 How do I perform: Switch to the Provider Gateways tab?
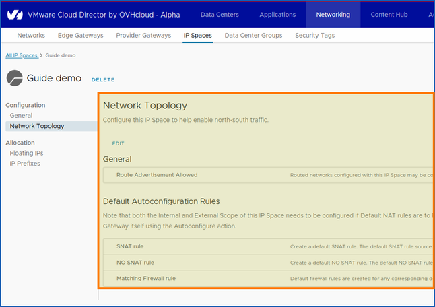(x=143, y=36)
